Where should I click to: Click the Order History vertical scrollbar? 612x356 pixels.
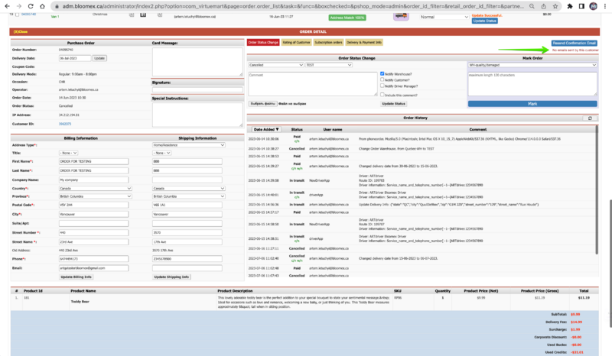point(597,190)
